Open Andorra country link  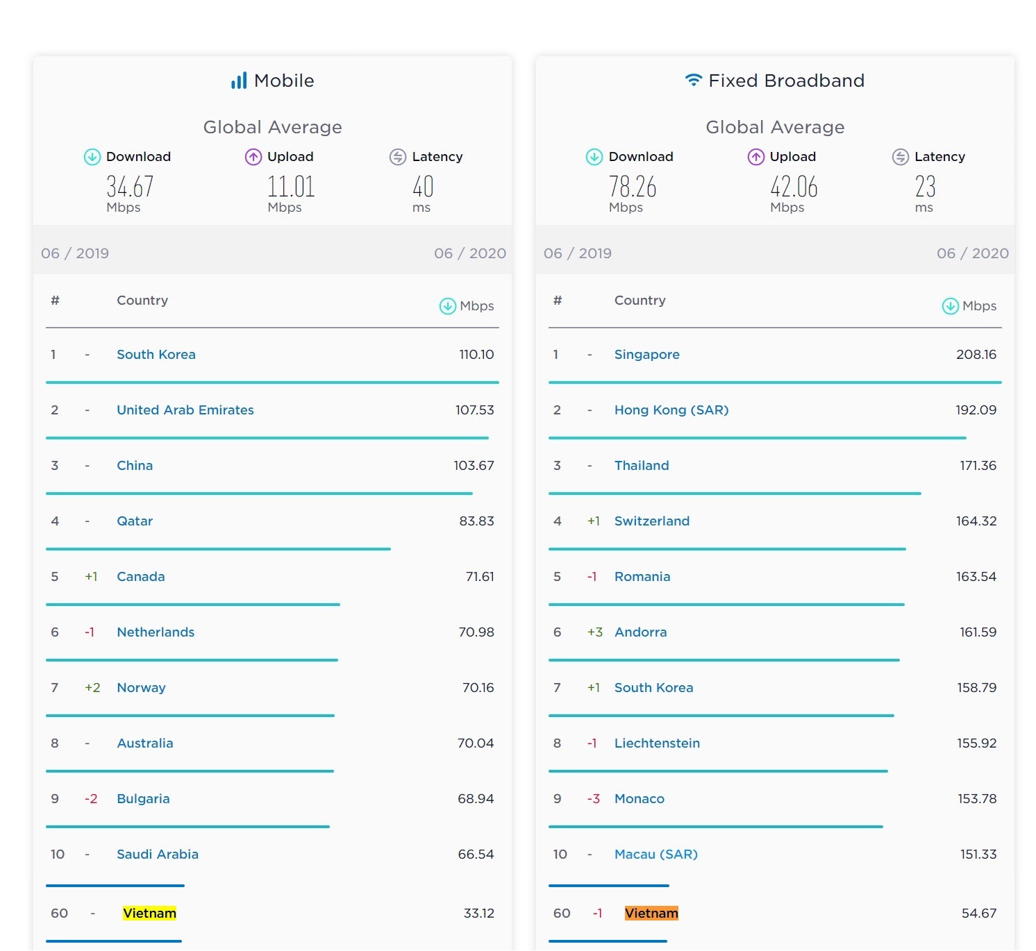(641, 632)
